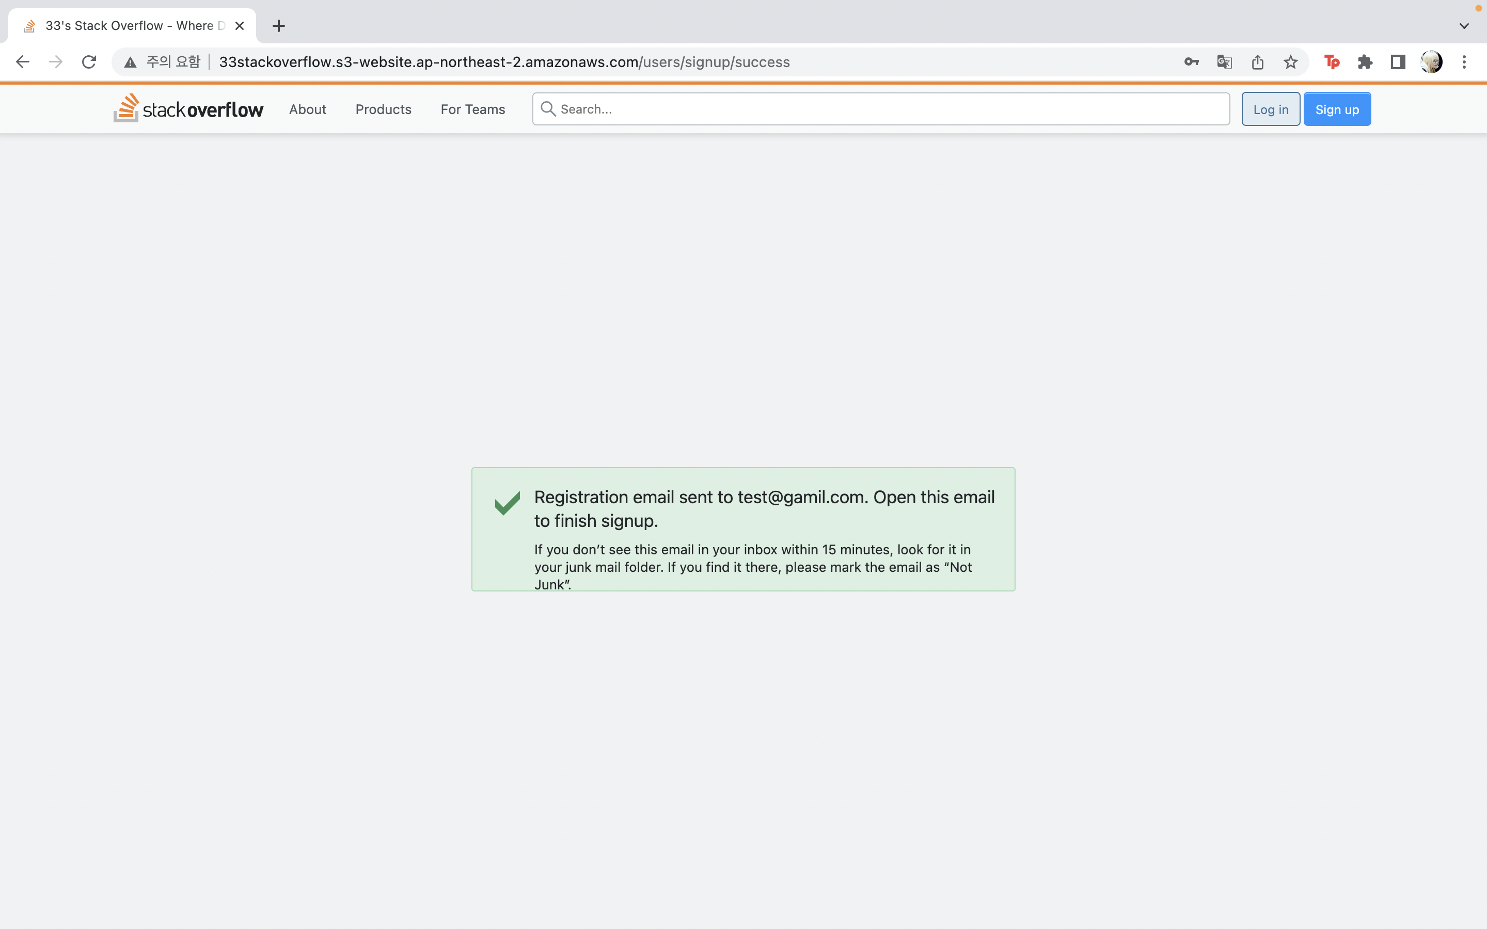1487x929 pixels.
Task: Expand the tab search chevron
Action: 1464,26
